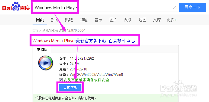Switch to the 图片 tab
The height and width of the screenshot is (102, 209).
(x=113, y=20)
